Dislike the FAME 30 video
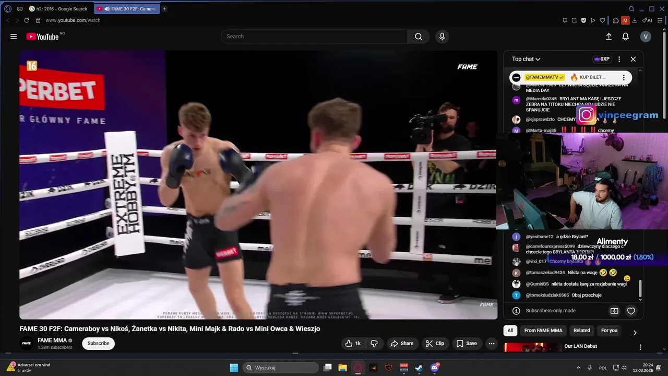The image size is (668, 376). [374, 343]
